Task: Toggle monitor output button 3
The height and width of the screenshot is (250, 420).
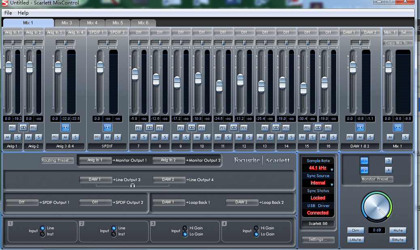Action: pos(388,160)
